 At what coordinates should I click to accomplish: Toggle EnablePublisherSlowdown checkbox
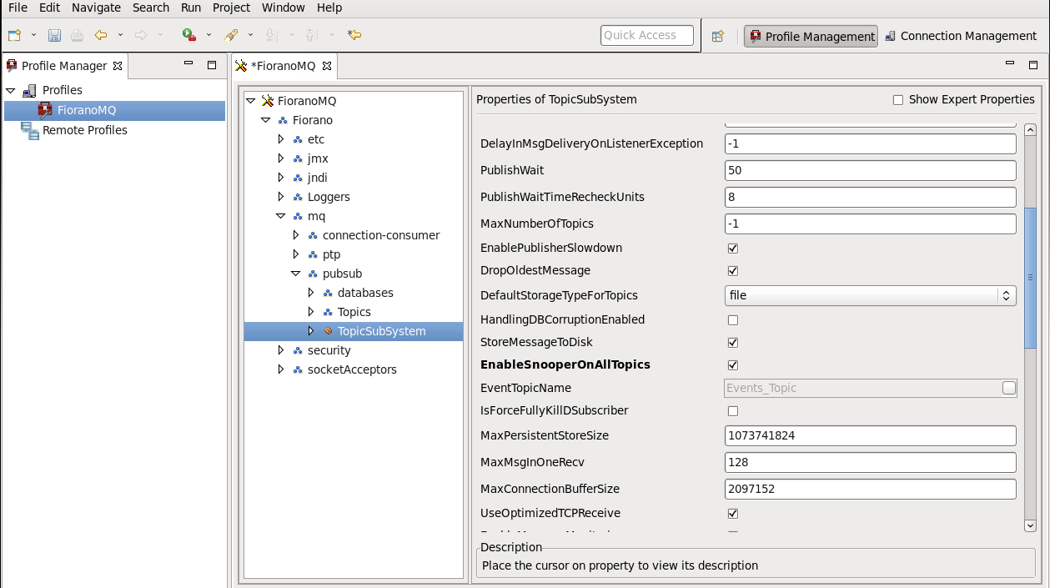coord(733,249)
